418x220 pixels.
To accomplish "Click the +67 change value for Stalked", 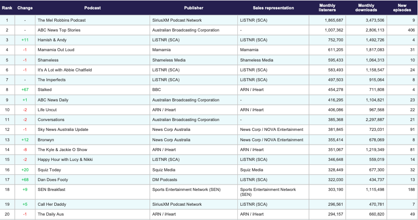I will [x=25, y=90].
